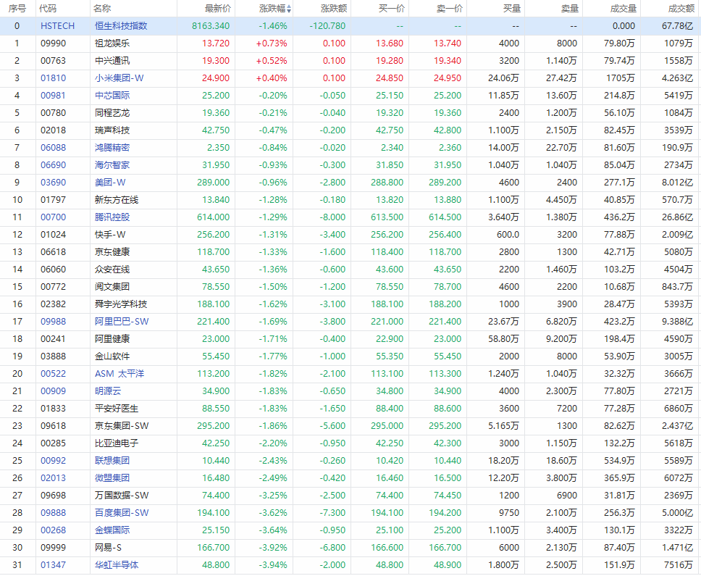Image resolution: width=701 pixels, height=576 pixels.
Task: Open 华虹半导体 stock name
Action: (x=117, y=565)
